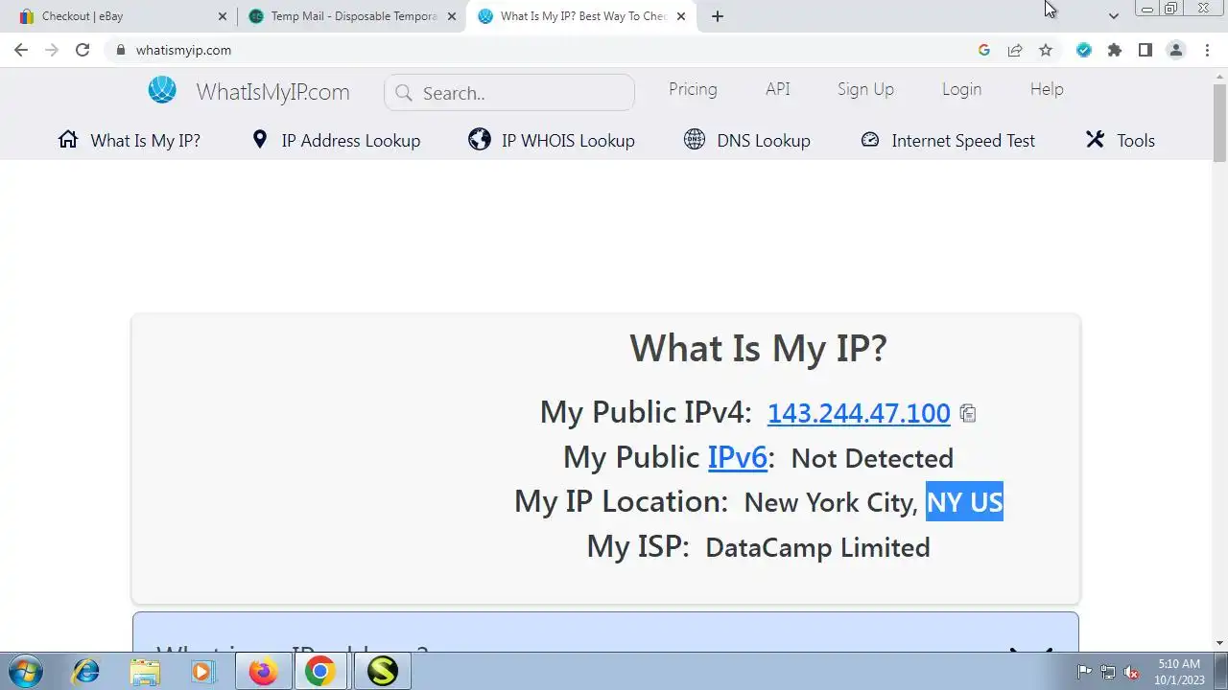View site information via the padlock icon
The height and width of the screenshot is (690, 1228).
click(x=121, y=50)
